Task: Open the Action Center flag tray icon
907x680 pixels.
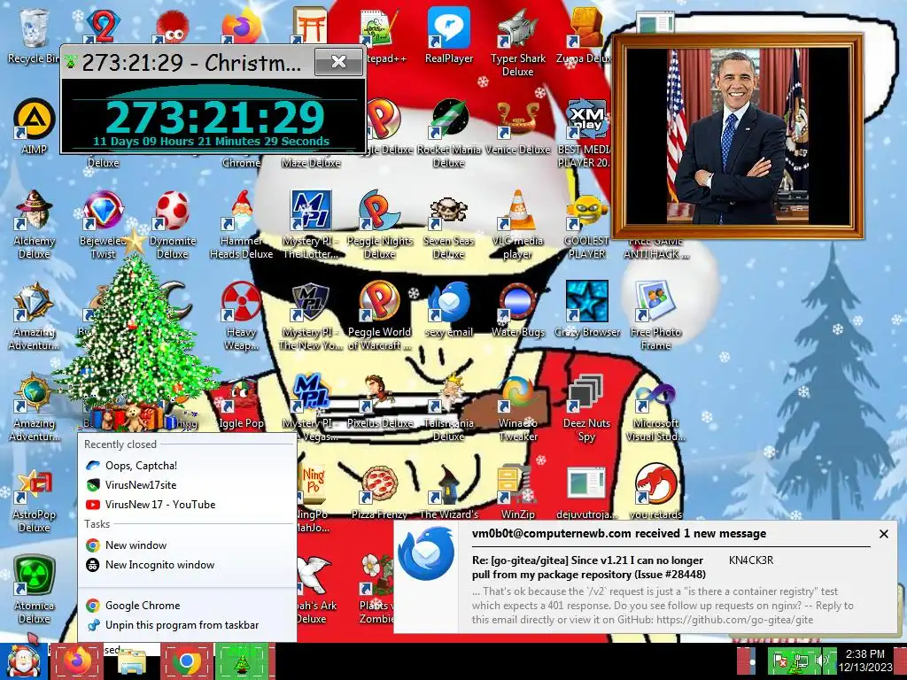Action: pyautogui.click(x=781, y=661)
